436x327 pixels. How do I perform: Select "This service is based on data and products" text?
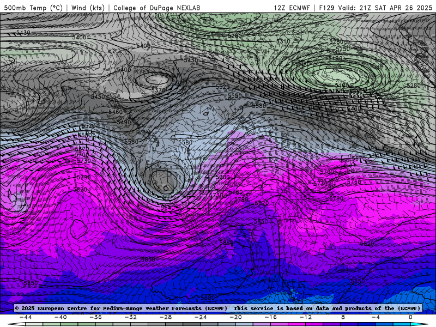(x=301, y=308)
